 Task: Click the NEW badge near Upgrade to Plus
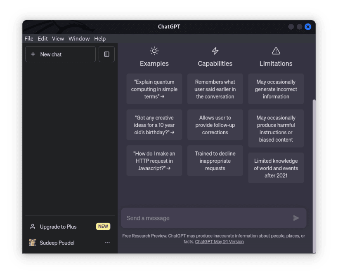pos(103,226)
